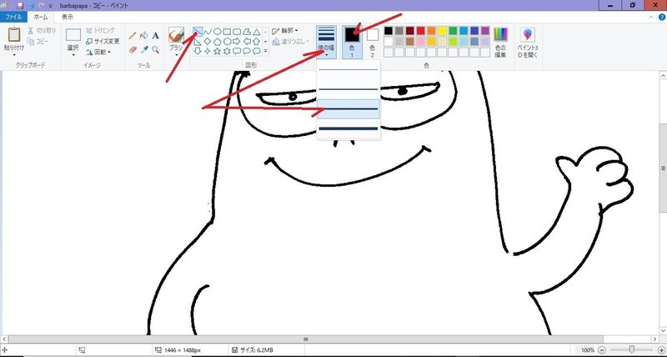Screen dimensions: 667x357
Task: Collapse the ribbon with the chevron
Action: pyautogui.click(x=652, y=18)
